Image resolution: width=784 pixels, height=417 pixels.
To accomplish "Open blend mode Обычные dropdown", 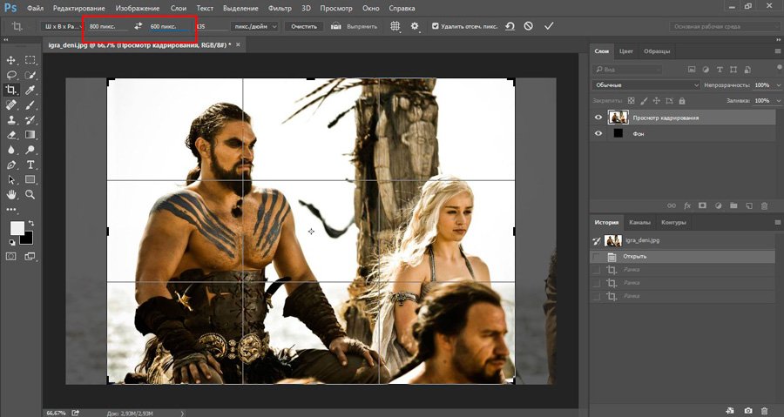I will tap(646, 85).
